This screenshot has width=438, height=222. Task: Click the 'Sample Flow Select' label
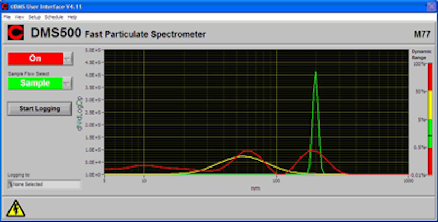point(29,73)
